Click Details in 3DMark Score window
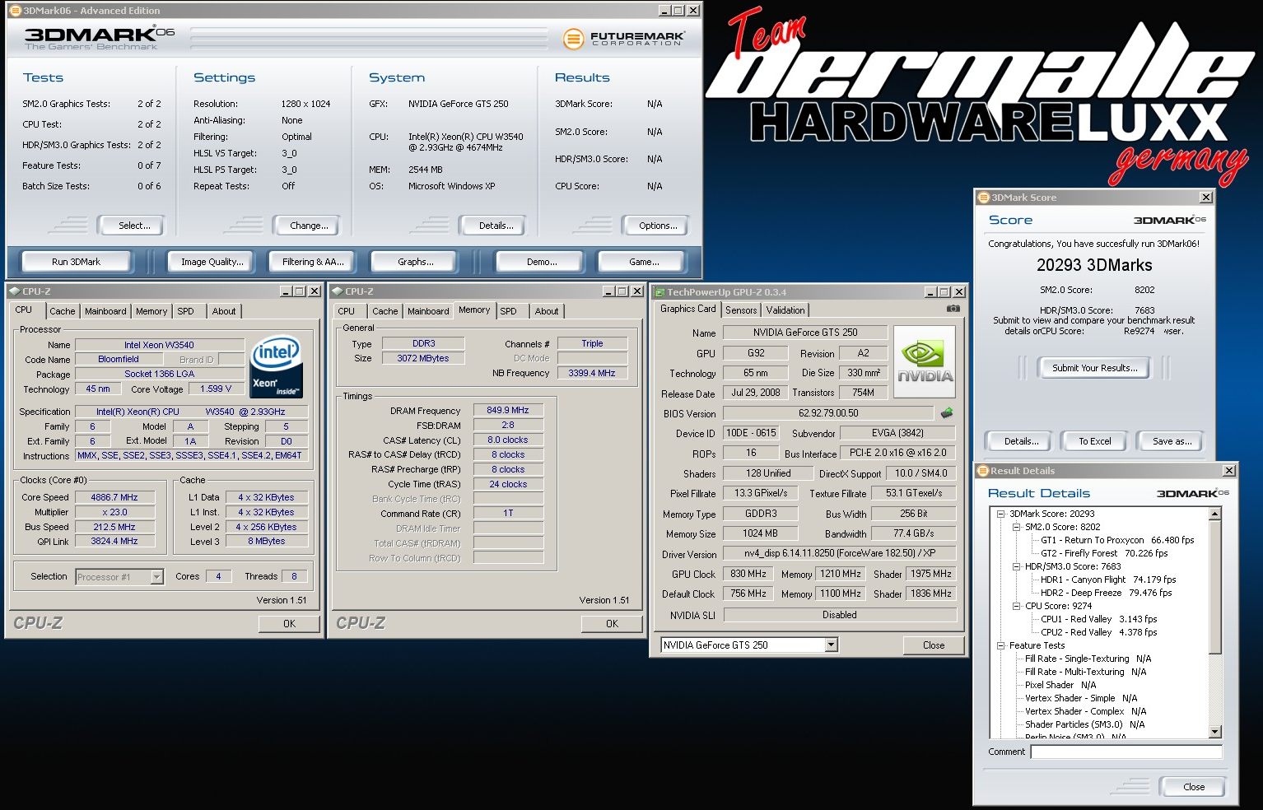 [1021, 441]
